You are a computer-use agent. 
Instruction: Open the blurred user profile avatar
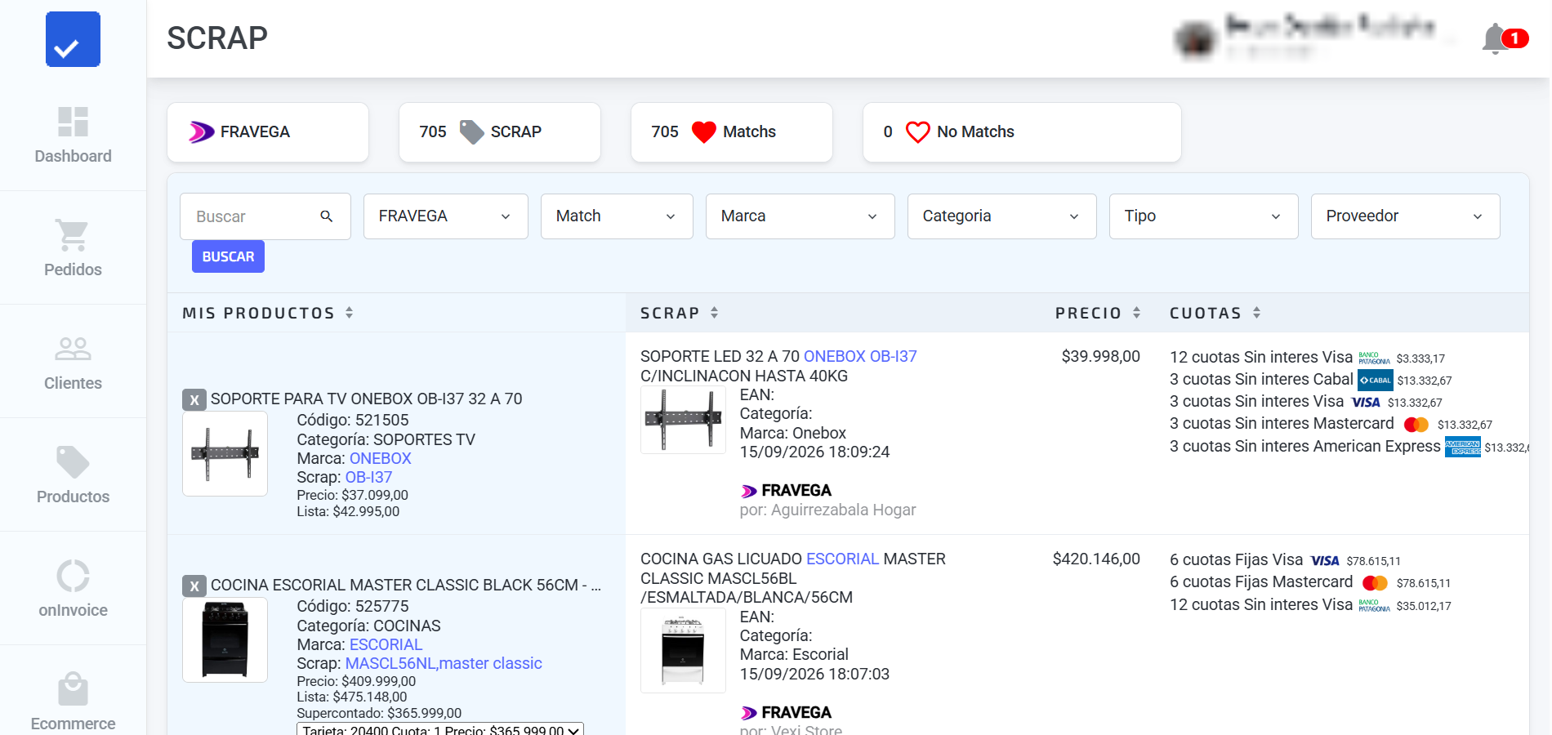[1196, 40]
